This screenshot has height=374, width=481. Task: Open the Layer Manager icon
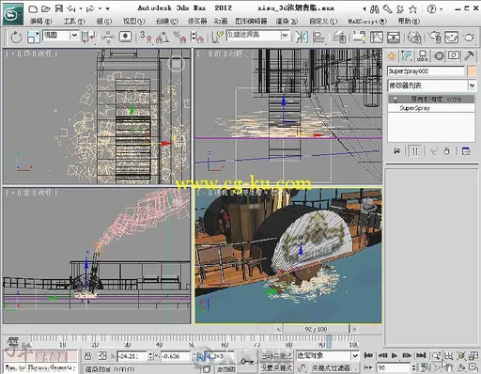pyautogui.click(x=339, y=37)
